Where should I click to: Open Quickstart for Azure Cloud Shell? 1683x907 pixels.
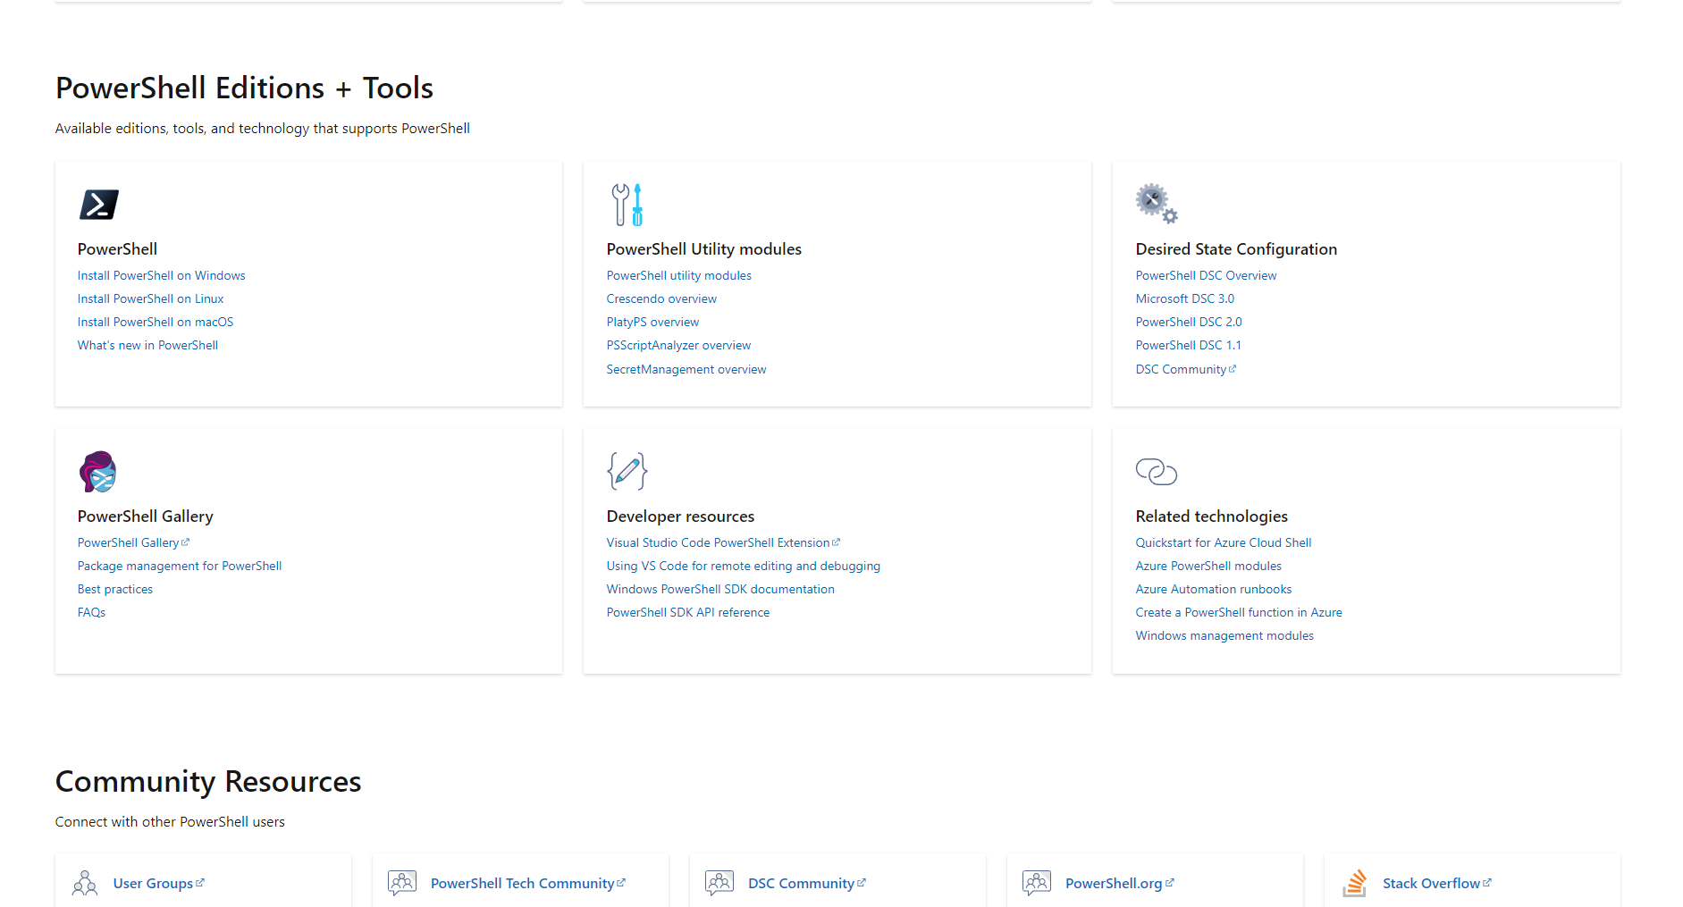(1224, 542)
